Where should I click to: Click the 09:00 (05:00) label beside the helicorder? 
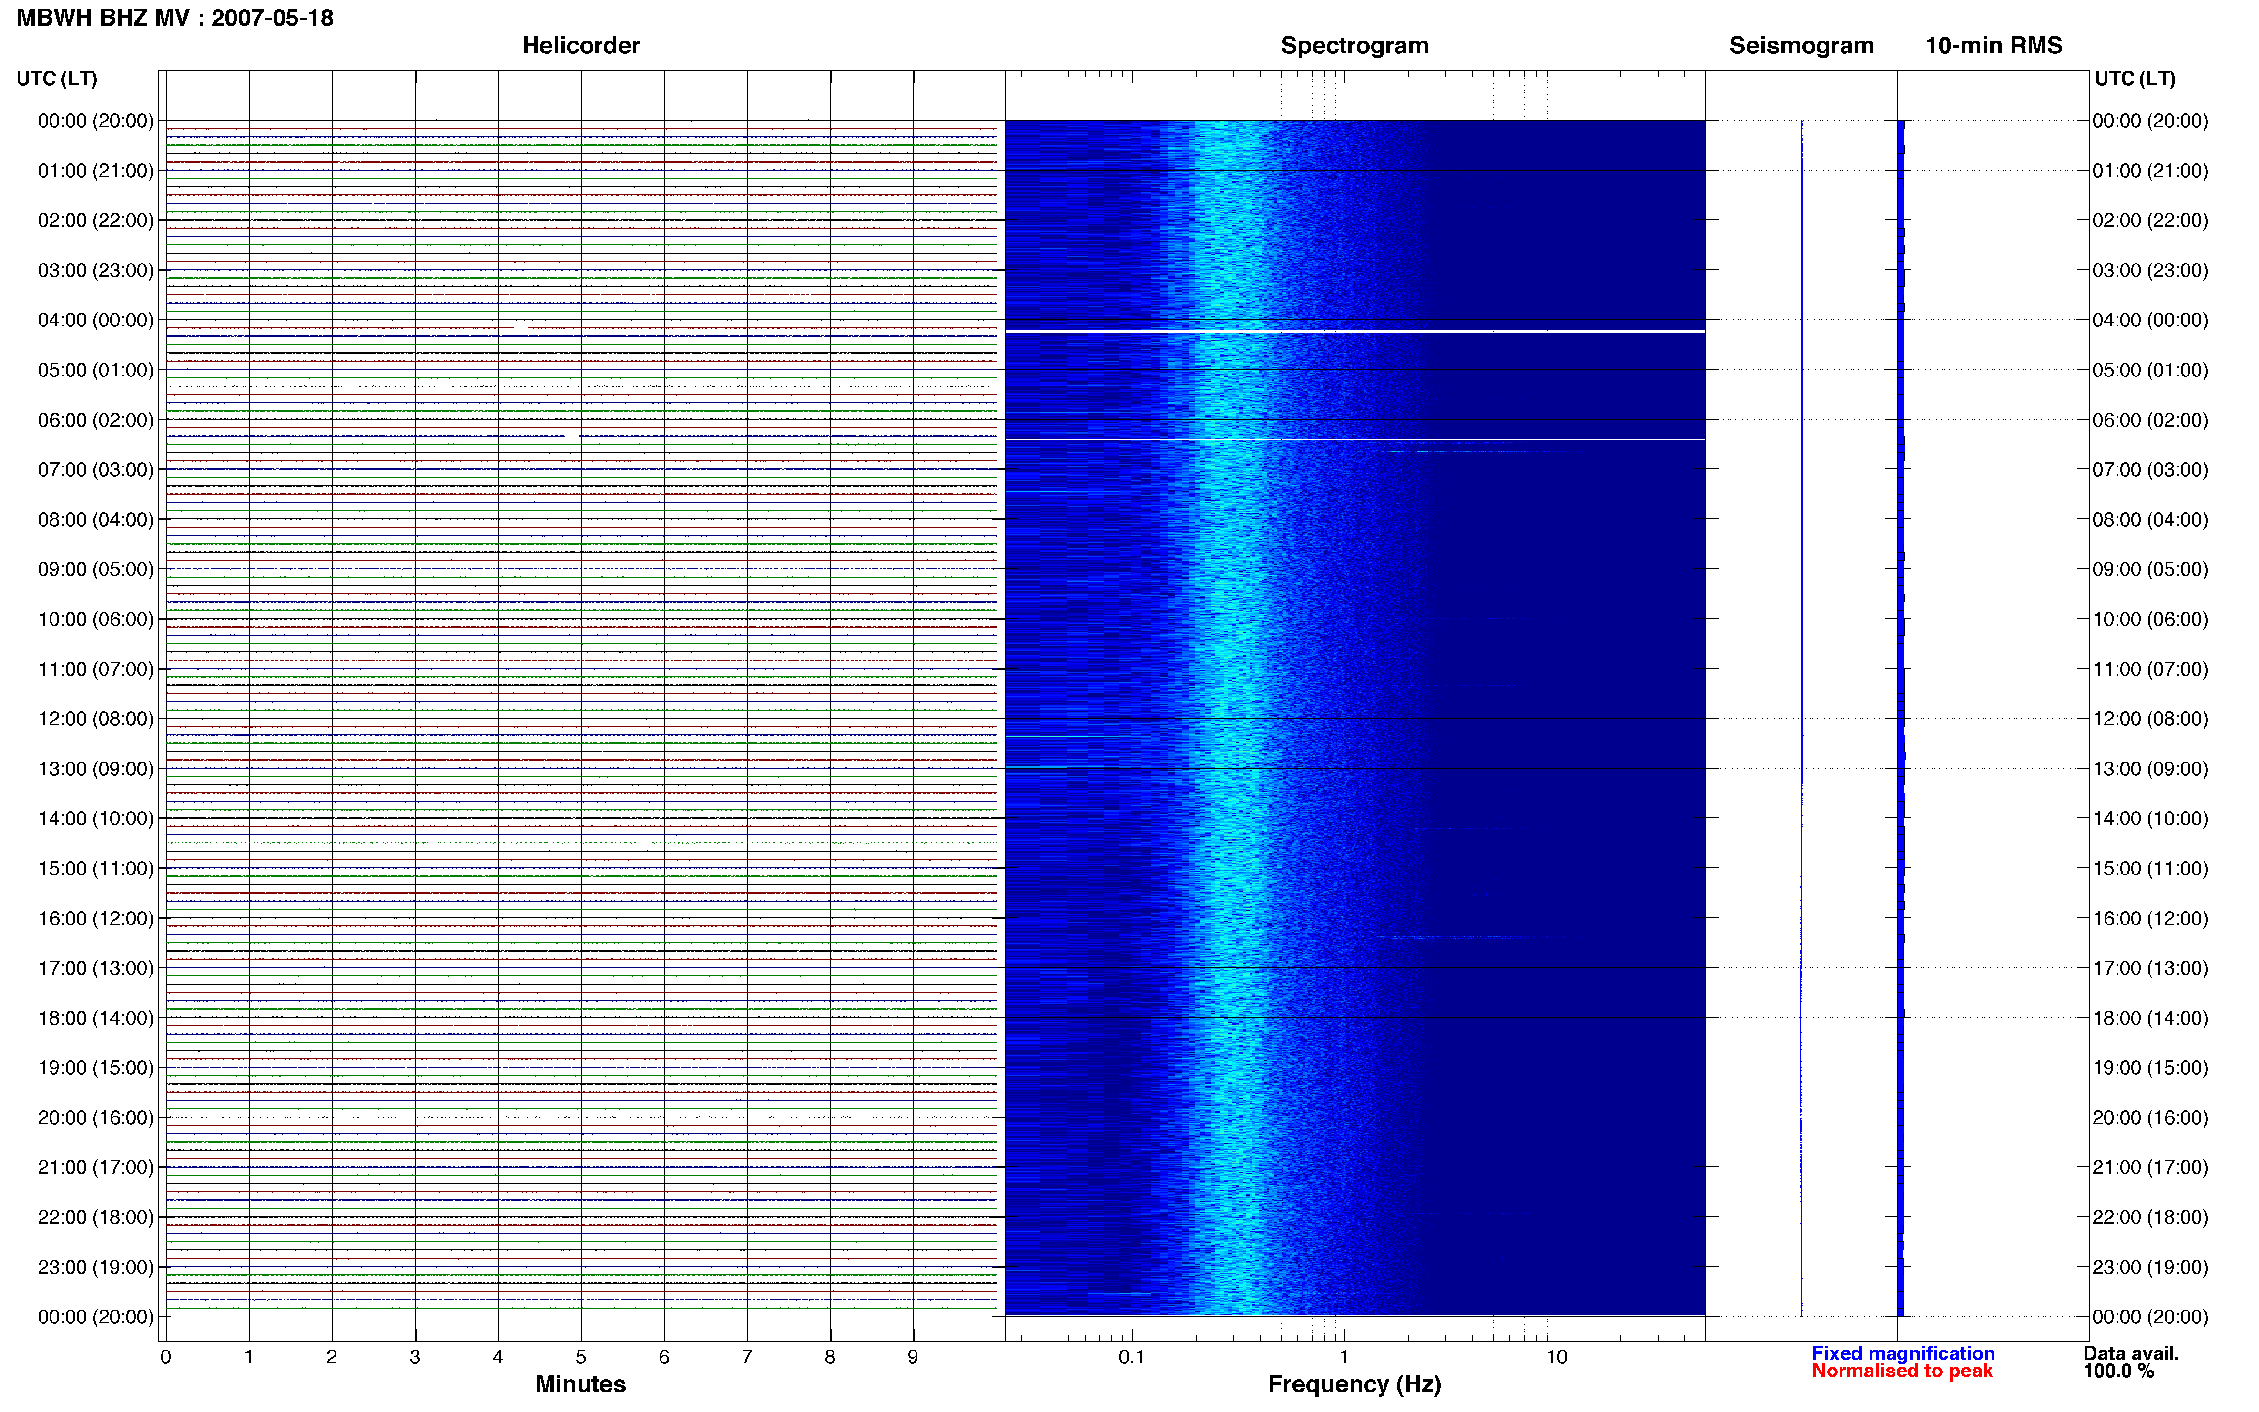pos(95,569)
